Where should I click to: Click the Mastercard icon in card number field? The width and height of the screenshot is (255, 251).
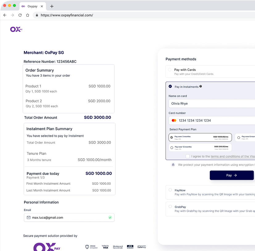pyautogui.click(x=174, y=120)
